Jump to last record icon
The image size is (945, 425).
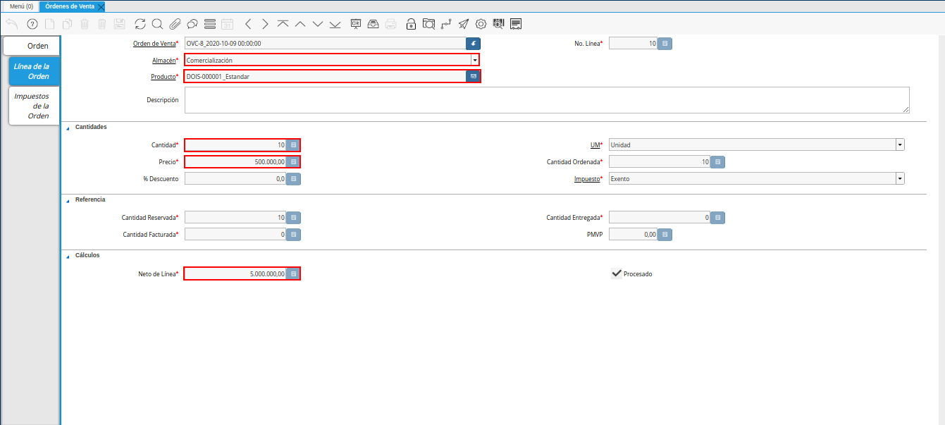pyautogui.click(x=335, y=24)
